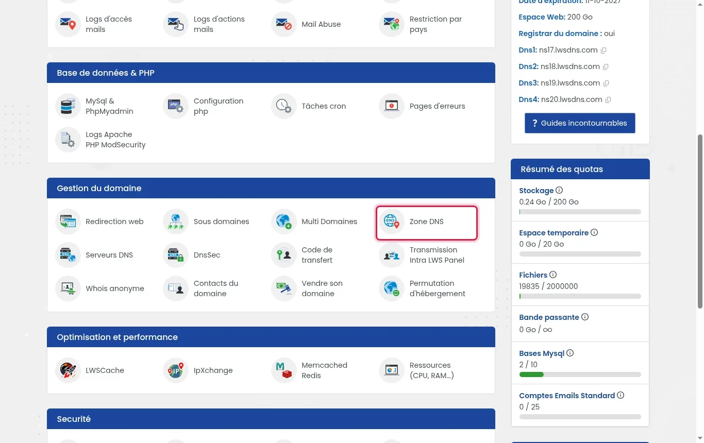Viewport: 704px width, 443px height.
Task: Click the Multi Domaines globe icon
Action: point(284,221)
